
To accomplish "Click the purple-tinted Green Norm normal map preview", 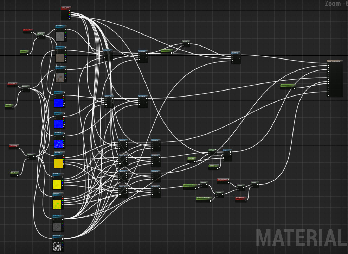I will (58, 144).
